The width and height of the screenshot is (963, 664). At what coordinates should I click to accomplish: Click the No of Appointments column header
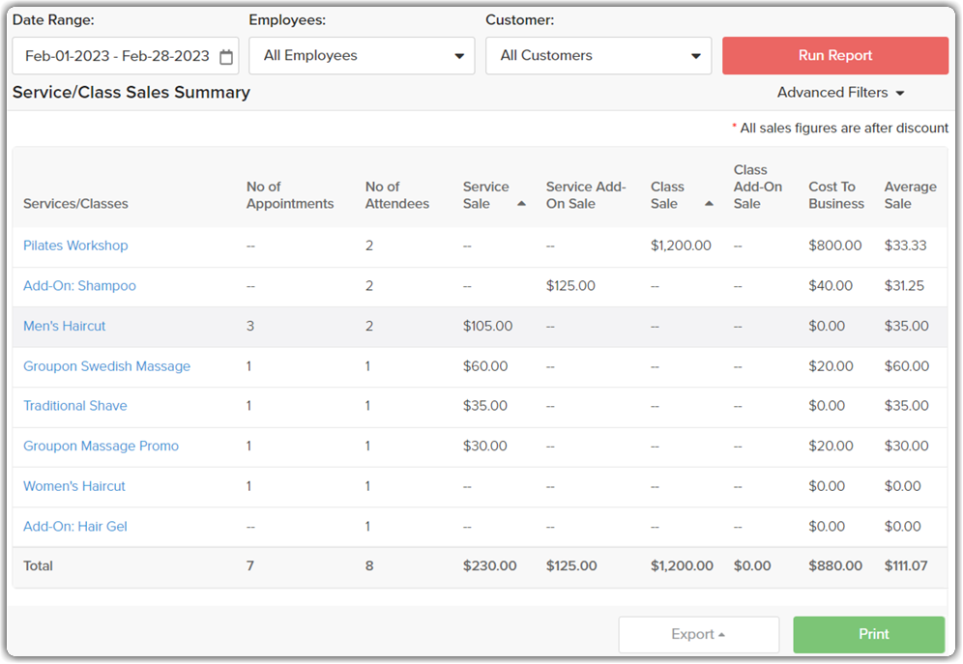[x=289, y=195]
